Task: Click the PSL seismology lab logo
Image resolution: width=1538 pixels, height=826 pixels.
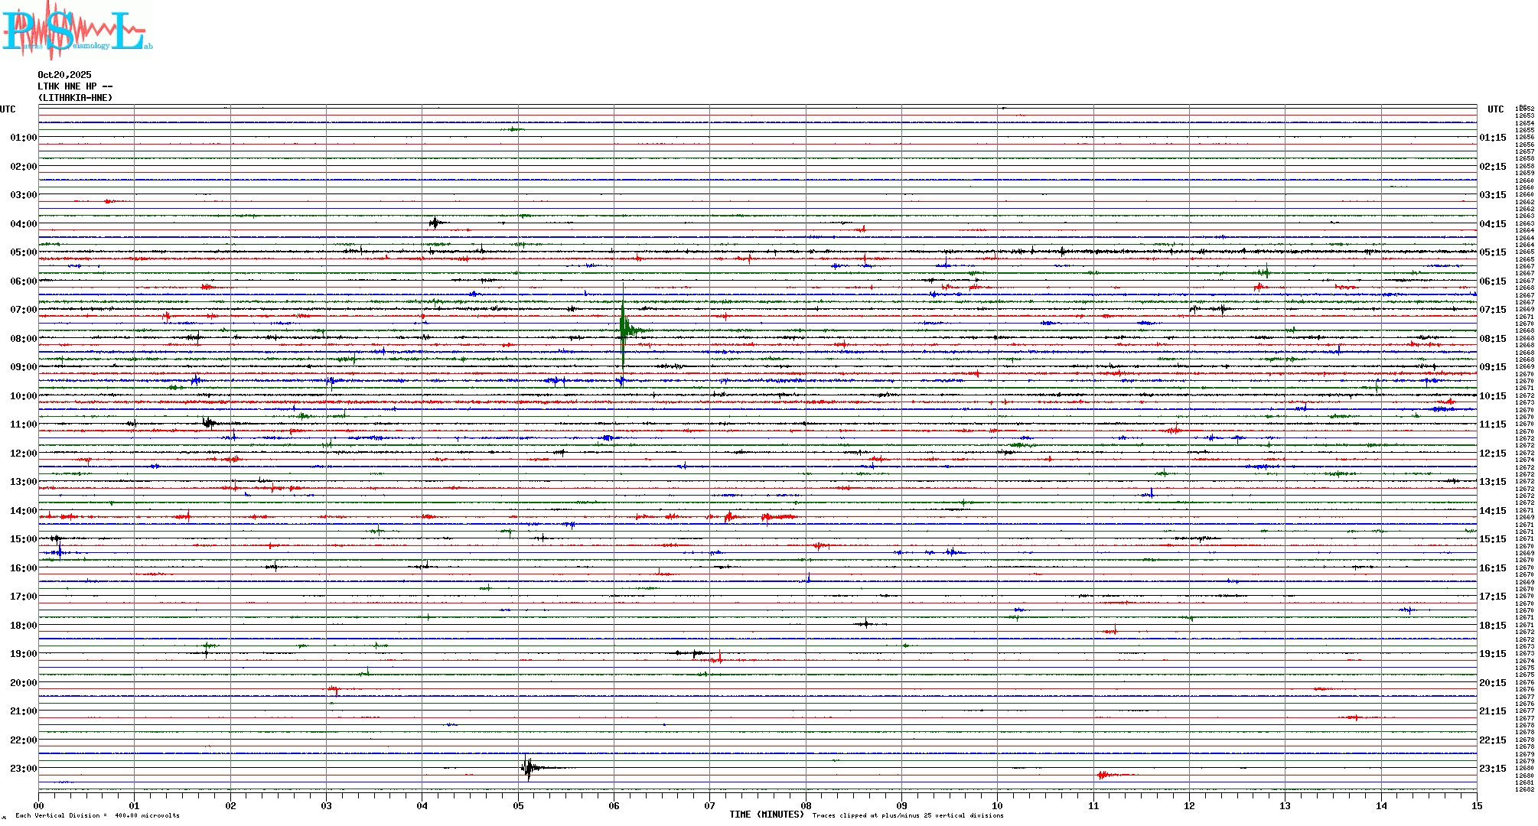Action: 77,31
